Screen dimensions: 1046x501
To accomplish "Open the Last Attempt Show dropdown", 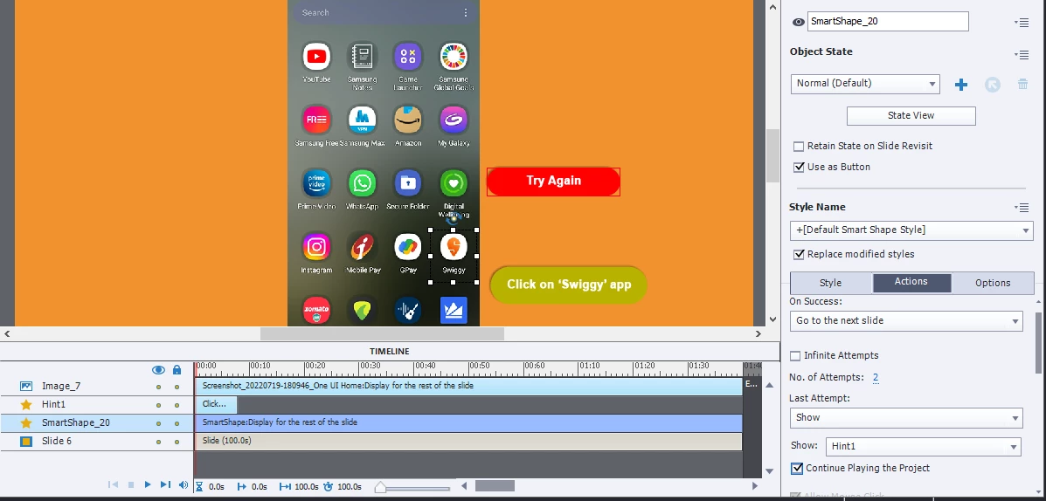I will 906,418.
